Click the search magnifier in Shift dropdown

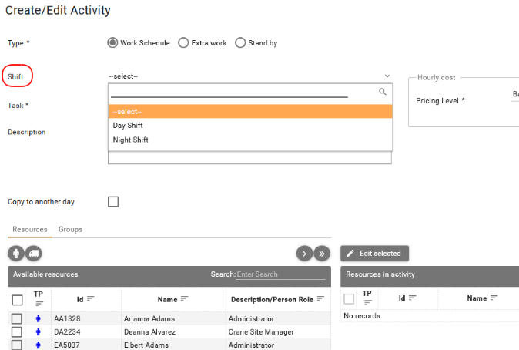click(x=382, y=92)
